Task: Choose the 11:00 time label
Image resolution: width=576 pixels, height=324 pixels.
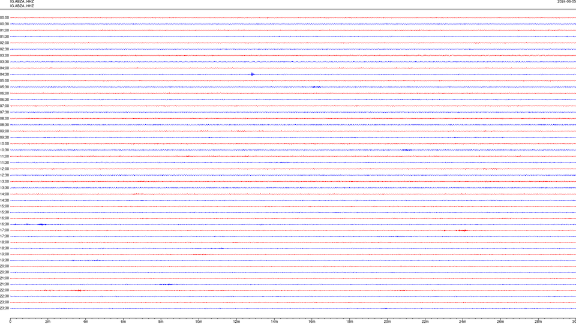Action: click(4, 157)
